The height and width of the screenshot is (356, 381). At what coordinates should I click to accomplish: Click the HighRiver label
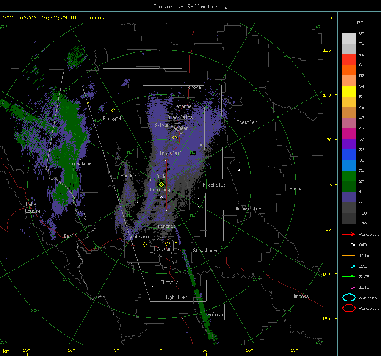[176, 297]
